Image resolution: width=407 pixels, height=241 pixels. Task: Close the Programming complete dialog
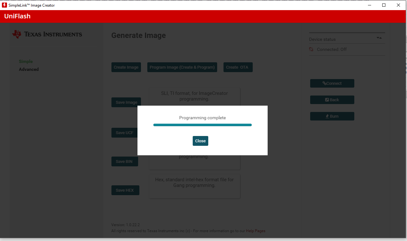(200, 141)
